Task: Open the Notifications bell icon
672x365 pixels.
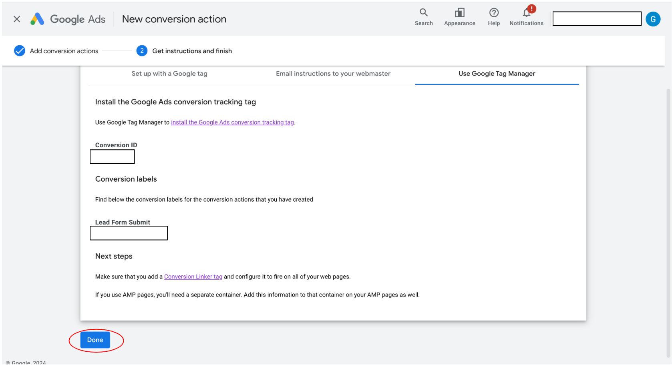Action: pyautogui.click(x=526, y=13)
